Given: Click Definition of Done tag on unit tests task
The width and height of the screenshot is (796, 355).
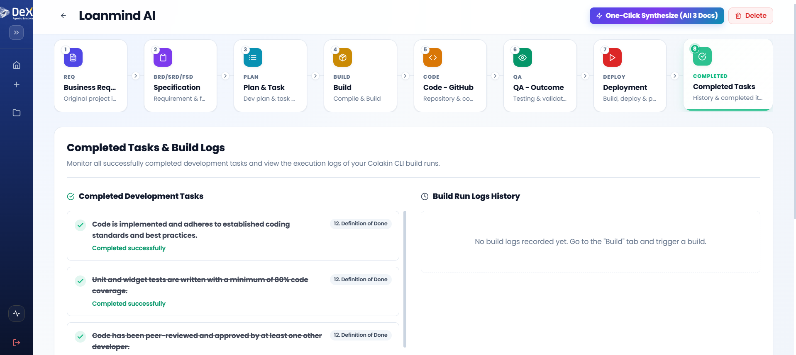Looking at the screenshot, I should [361, 280].
